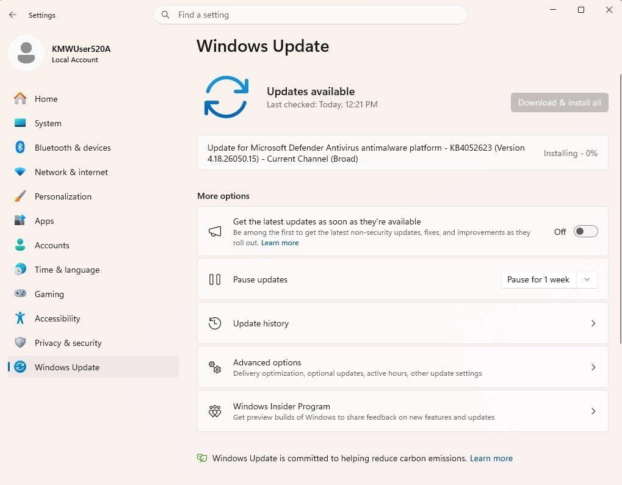Click the green leaf carbon emissions icon
This screenshot has height=485, width=622.
202,458
